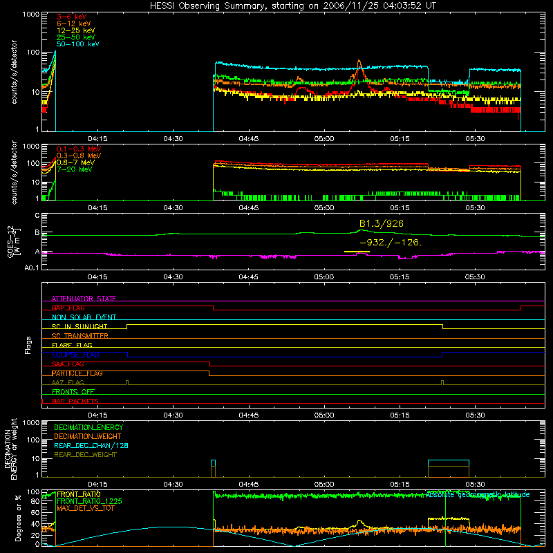553x553 pixels.
Task: Click the 04:45 tick label under decimation panel
Action: [x=249, y=485]
